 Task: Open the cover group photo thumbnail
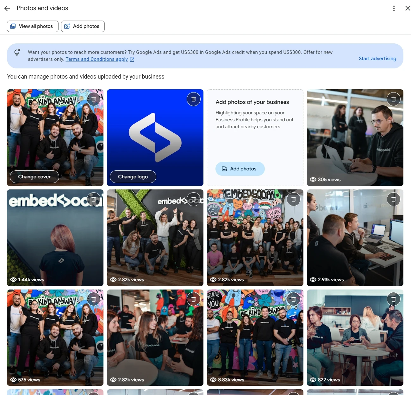pyautogui.click(x=55, y=137)
